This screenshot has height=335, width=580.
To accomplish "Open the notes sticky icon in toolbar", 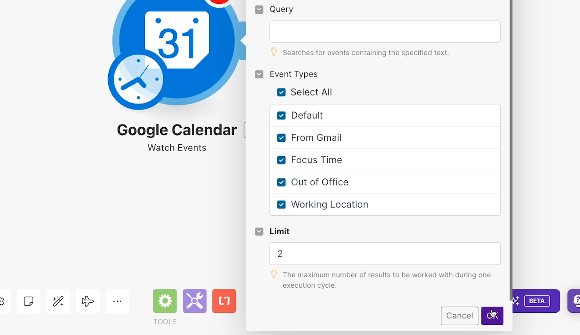I will pos(28,301).
